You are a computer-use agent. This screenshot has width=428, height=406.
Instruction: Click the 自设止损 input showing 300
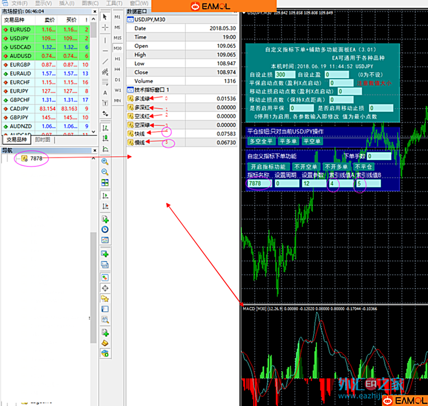click(285, 75)
